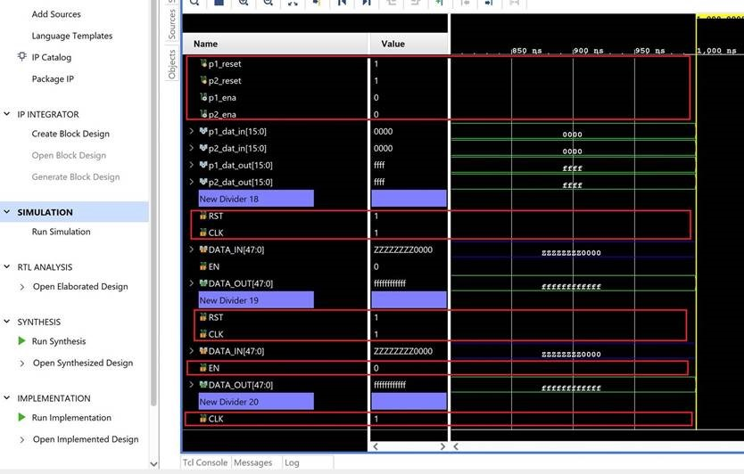Screen dimensions: 744x474
Task: Expand Open Synthesized Design options
Action: [23, 364]
